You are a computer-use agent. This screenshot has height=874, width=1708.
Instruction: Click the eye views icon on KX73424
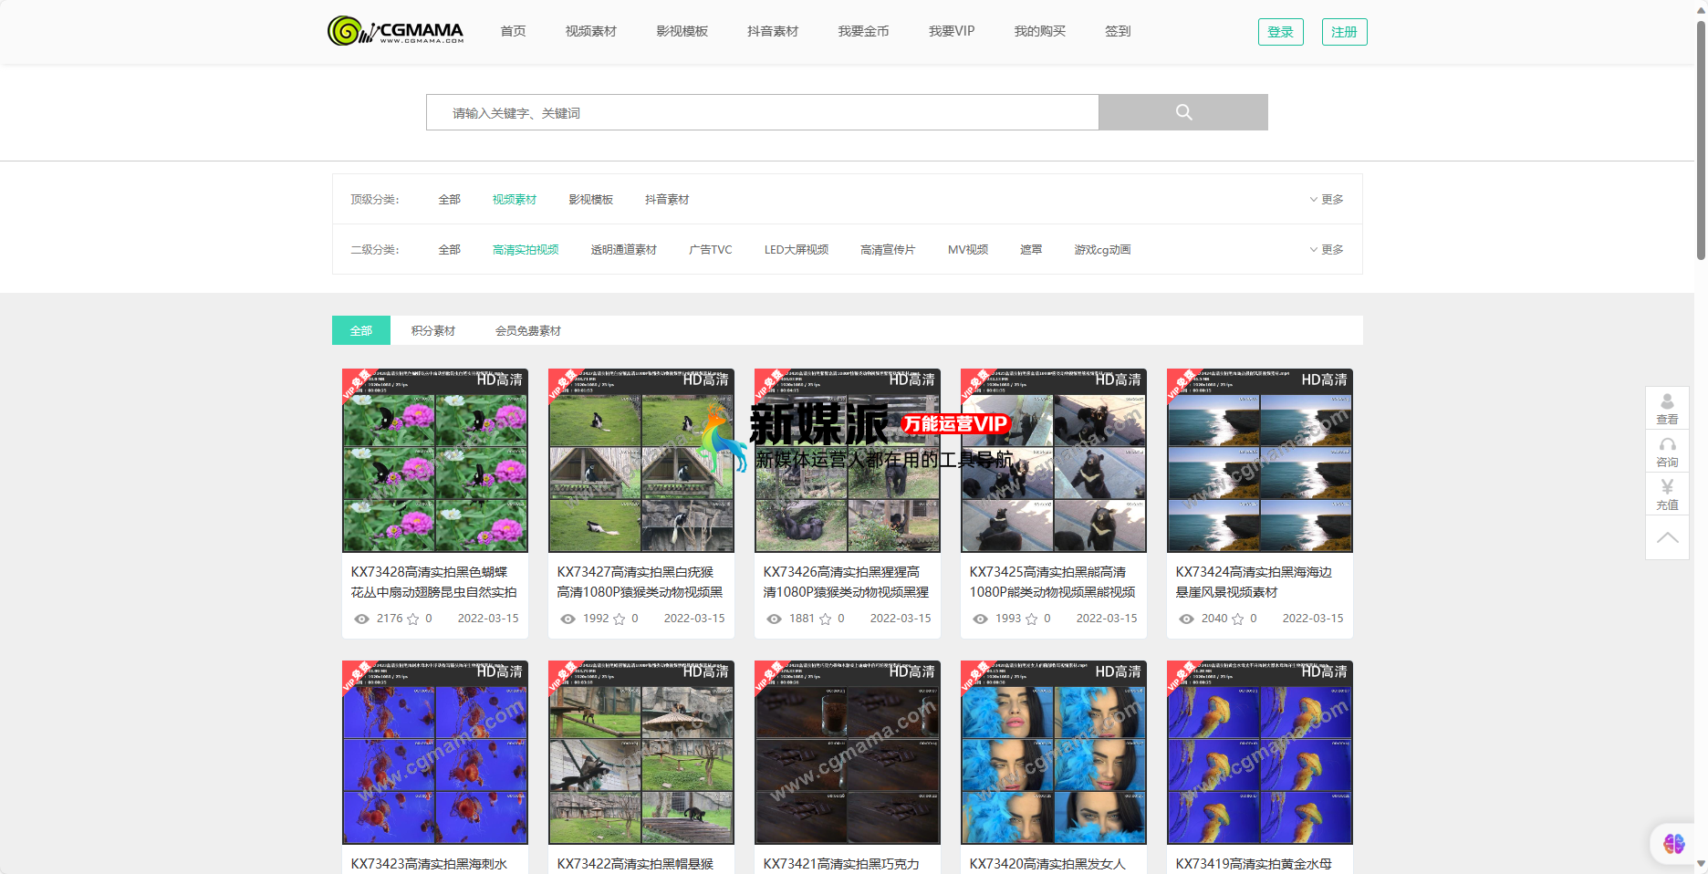click(x=1187, y=619)
